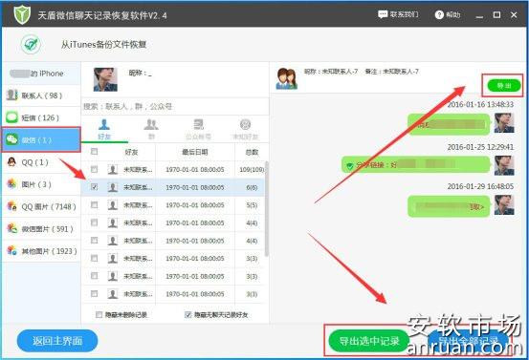Switch to the 公众帐号 tab
The image size is (529, 360).
pyautogui.click(x=198, y=129)
